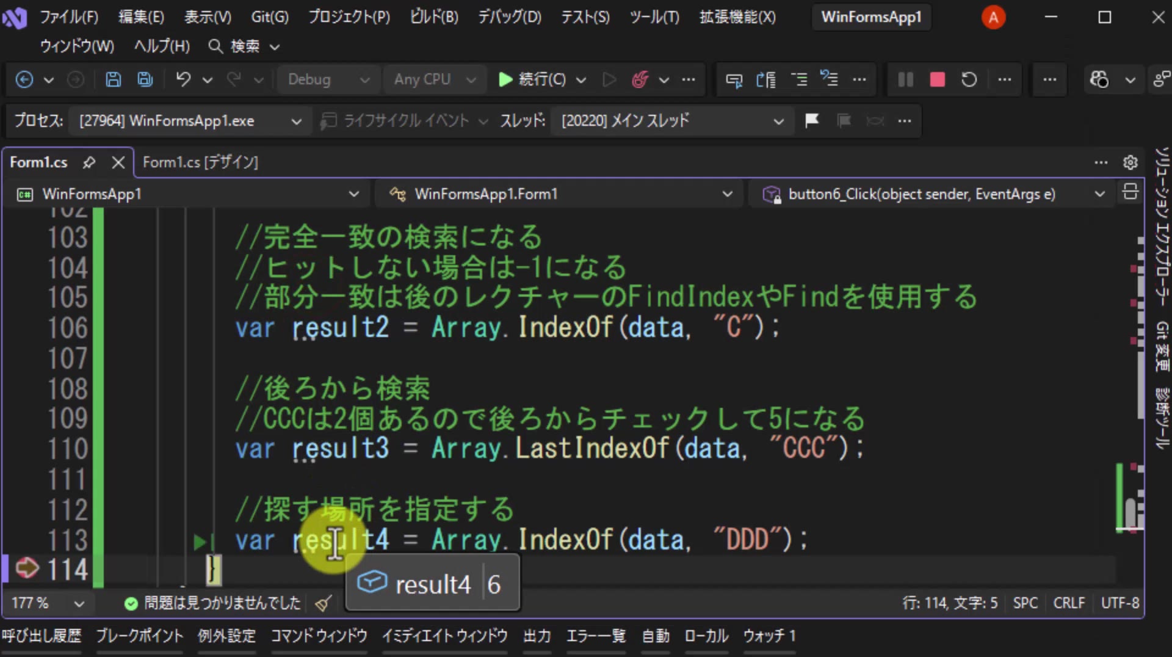This screenshot has height=657, width=1172.
Task: Open the button6_Click member dropdown
Action: pyautogui.click(x=933, y=194)
